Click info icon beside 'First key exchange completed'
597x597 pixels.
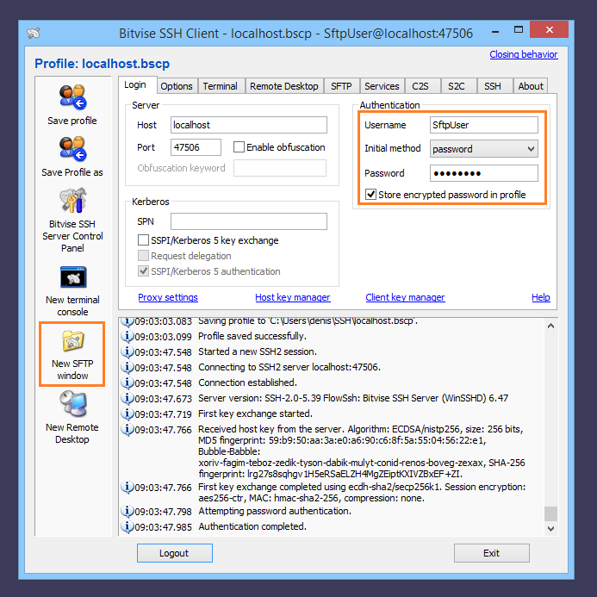point(127,487)
